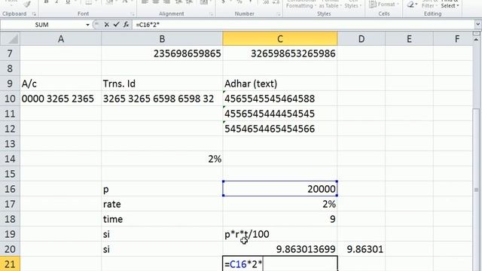The width and height of the screenshot is (482, 271).
Task: Click cell with 4556545444454545
Action: 279,114
